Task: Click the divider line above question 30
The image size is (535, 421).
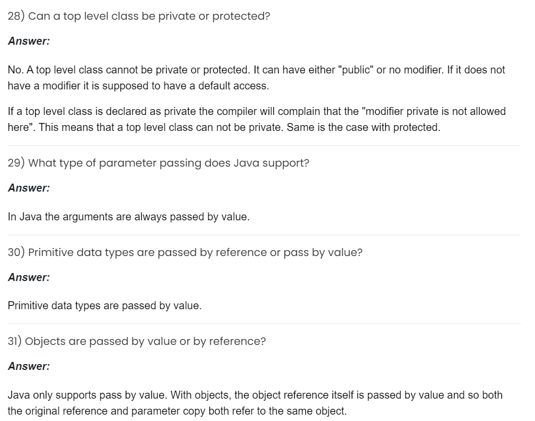Action: pos(264,235)
